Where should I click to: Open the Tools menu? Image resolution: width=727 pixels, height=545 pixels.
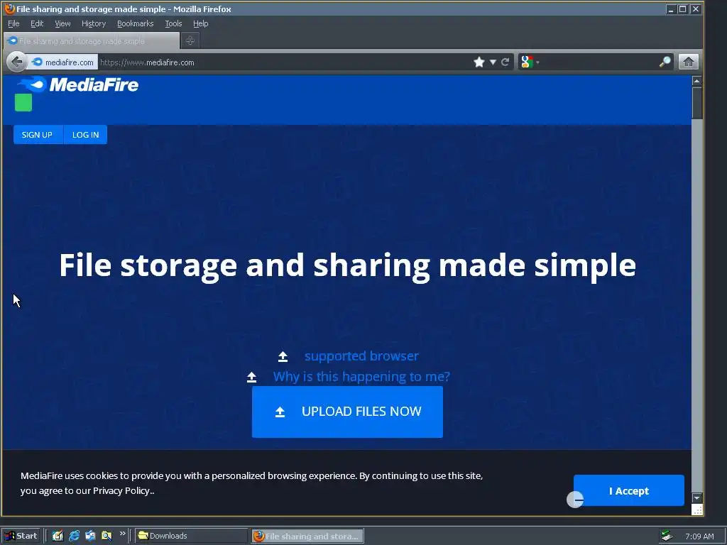pos(173,23)
